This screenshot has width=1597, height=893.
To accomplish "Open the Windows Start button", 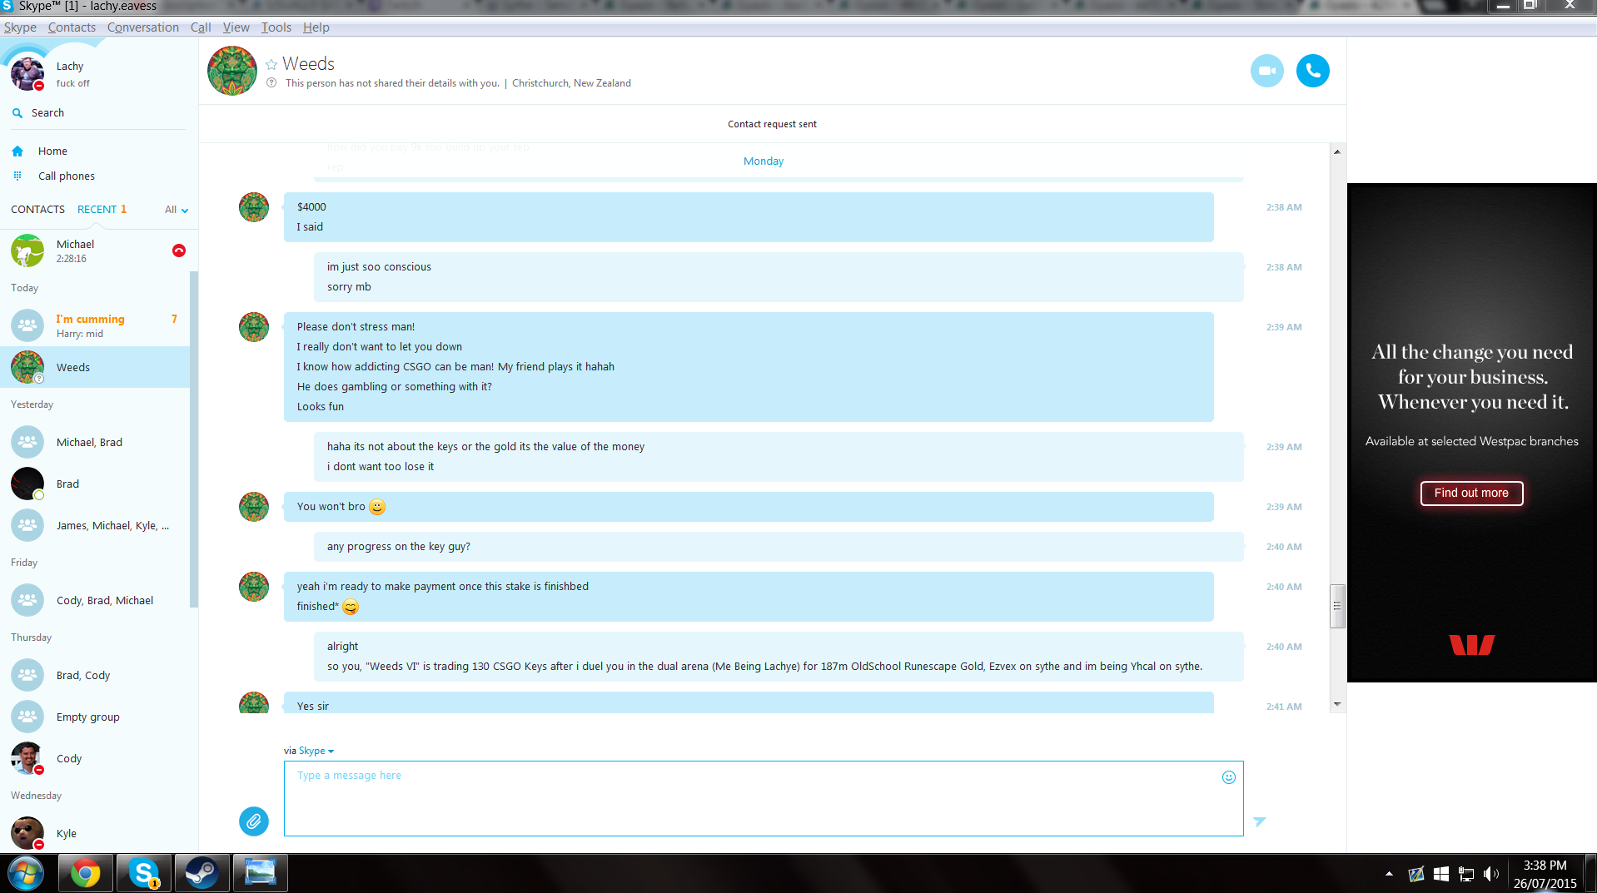I will [25, 873].
